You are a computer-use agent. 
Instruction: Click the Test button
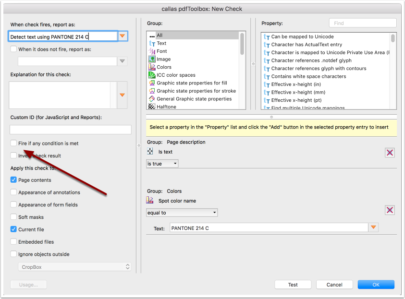(x=293, y=285)
